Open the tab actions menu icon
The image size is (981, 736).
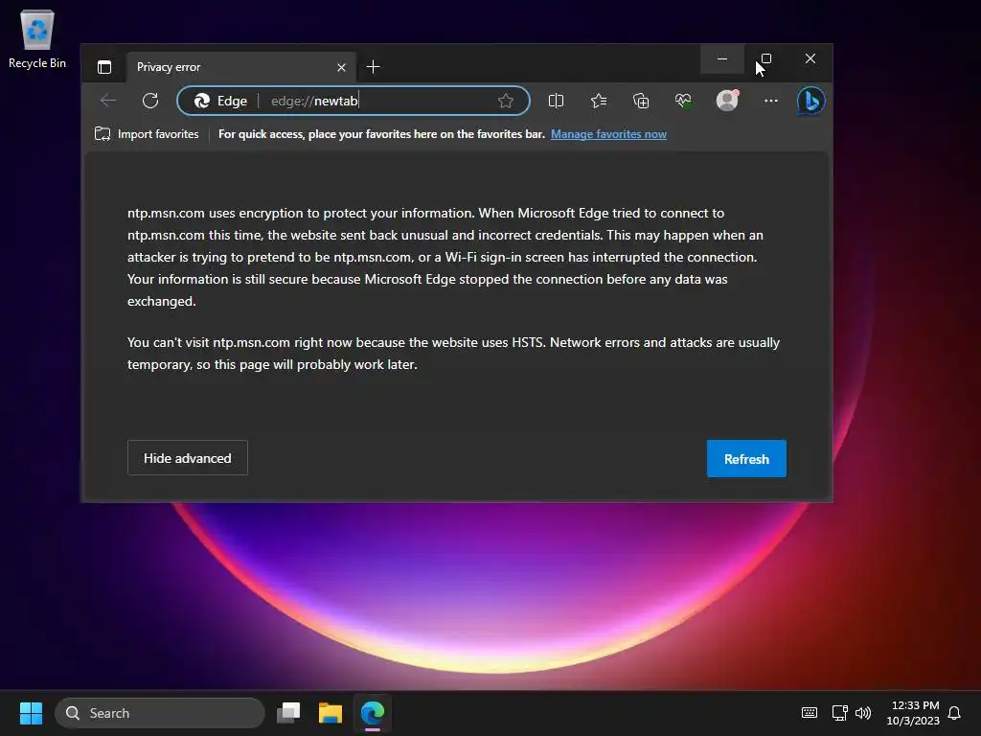[104, 67]
